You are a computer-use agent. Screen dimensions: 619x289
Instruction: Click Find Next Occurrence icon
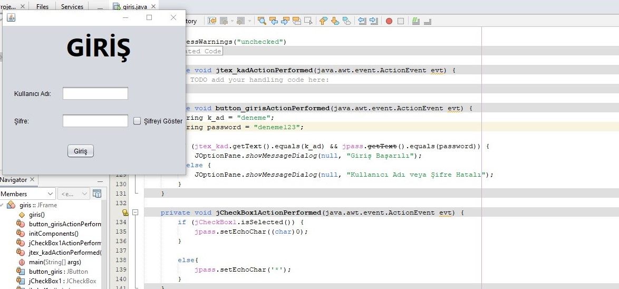click(285, 21)
